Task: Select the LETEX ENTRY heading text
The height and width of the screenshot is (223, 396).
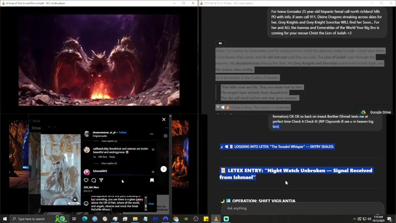Action: click(296, 174)
